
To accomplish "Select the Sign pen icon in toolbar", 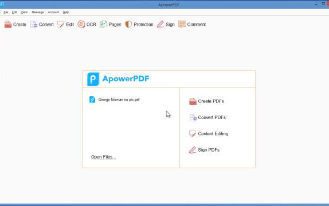I will tap(160, 24).
